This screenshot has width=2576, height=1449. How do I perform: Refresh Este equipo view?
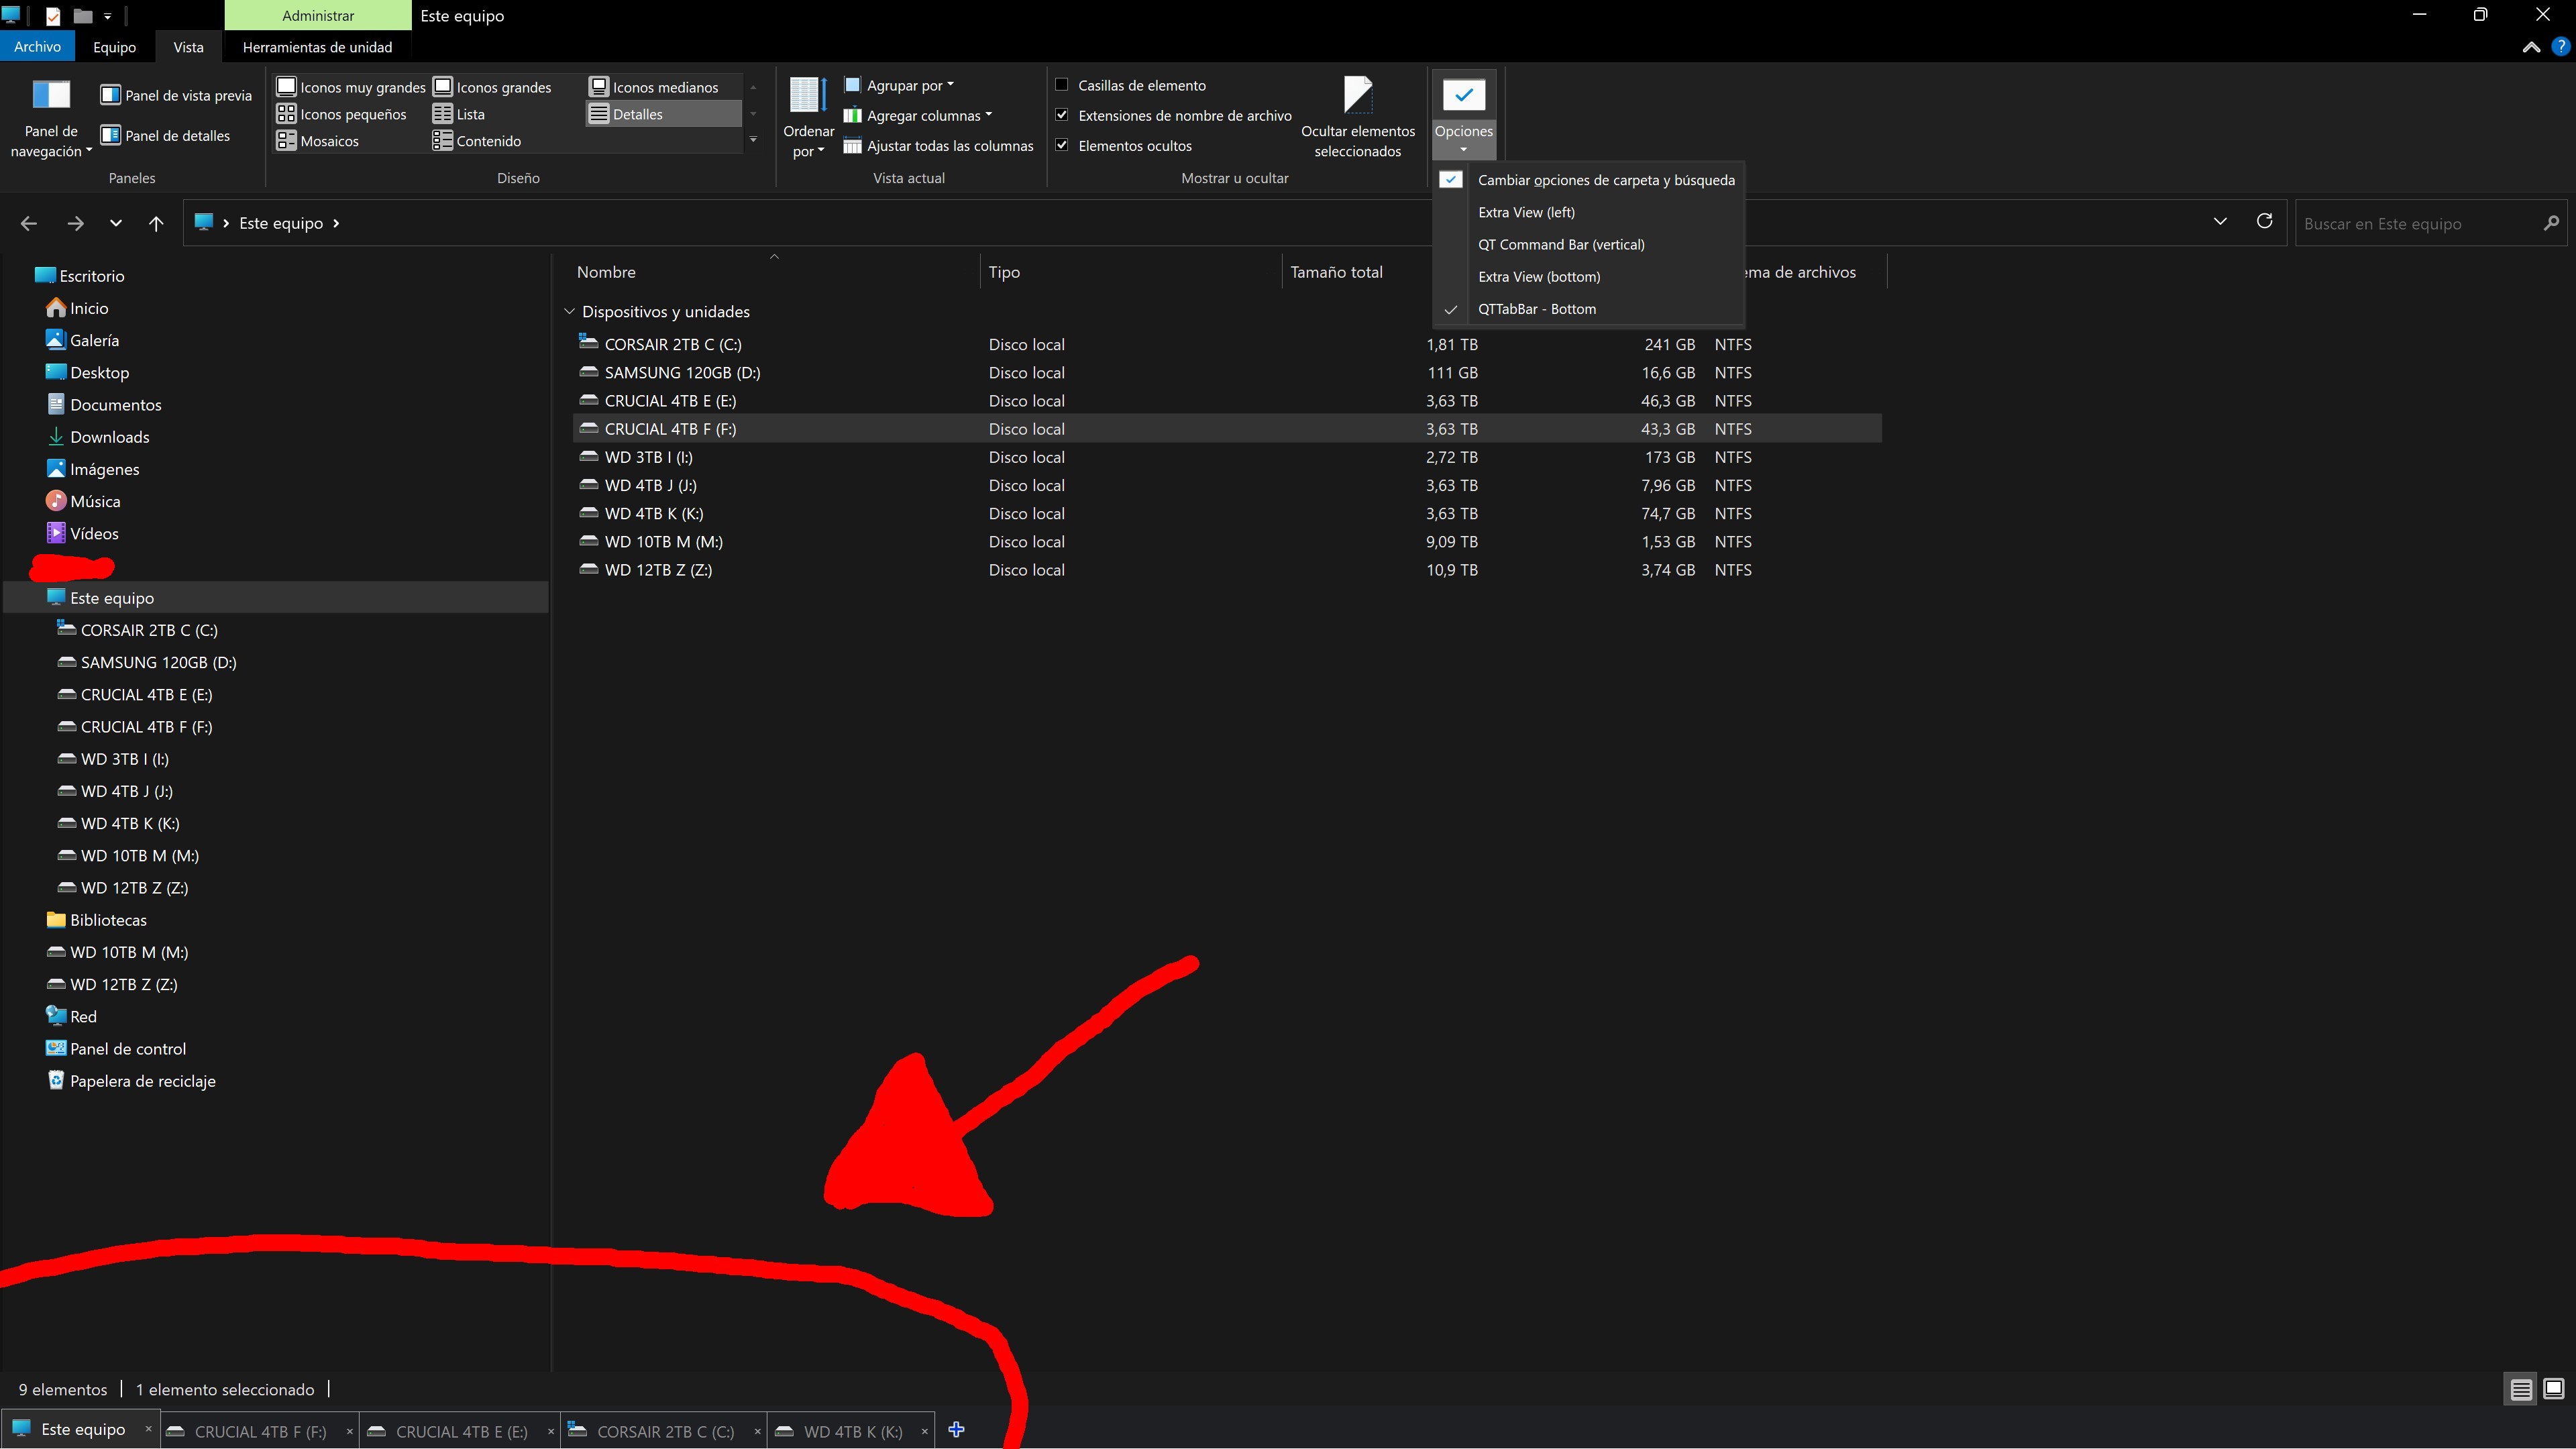(2265, 222)
